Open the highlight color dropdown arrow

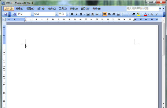click(142, 14)
